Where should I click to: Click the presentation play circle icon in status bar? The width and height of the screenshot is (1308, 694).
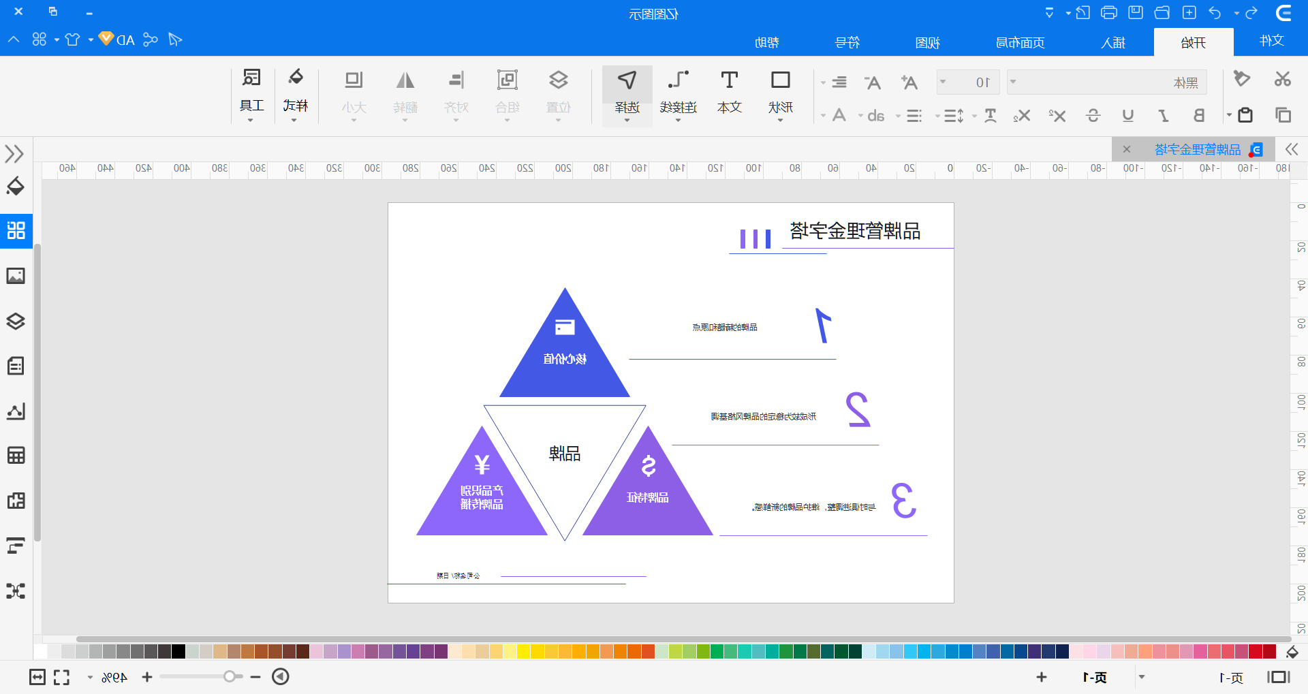coord(281,677)
